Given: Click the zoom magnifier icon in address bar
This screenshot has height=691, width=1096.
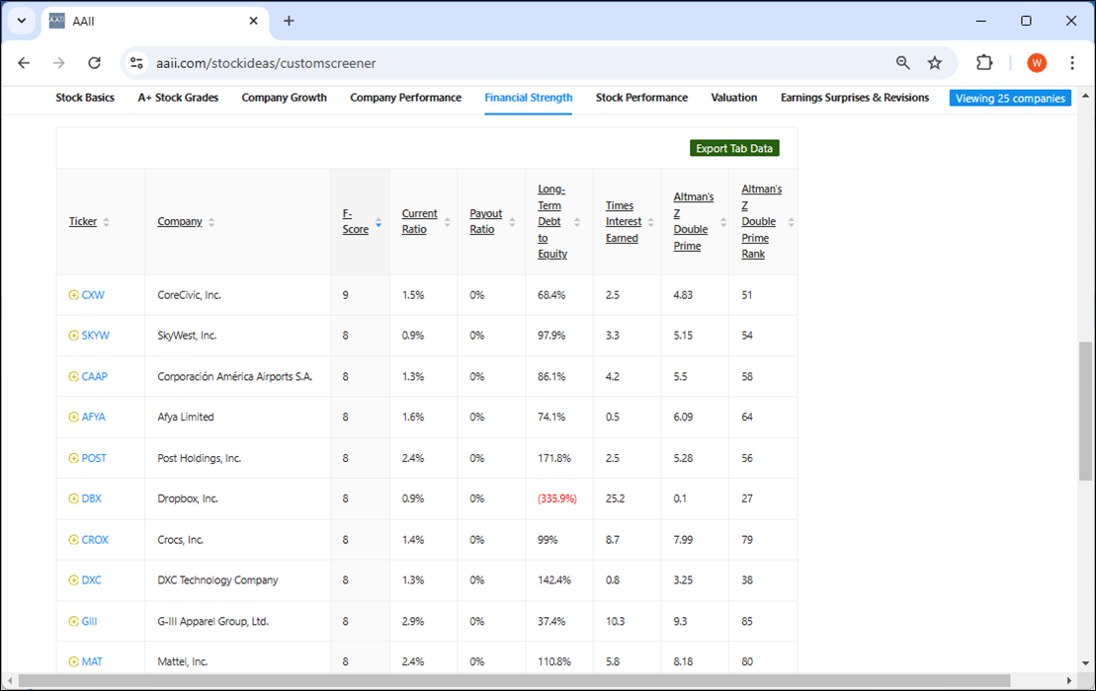Looking at the screenshot, I should coord(903,63).
